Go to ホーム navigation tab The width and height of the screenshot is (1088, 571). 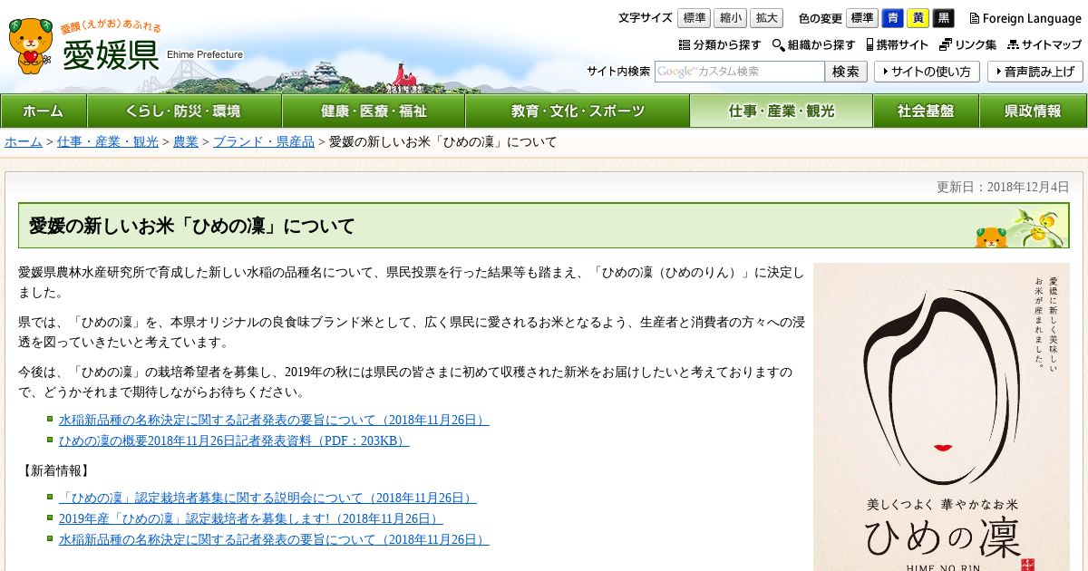tap(44, 111)
